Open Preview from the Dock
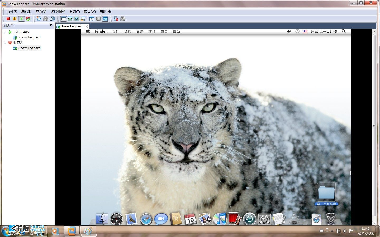380x237 pixels. click(205, 219)
